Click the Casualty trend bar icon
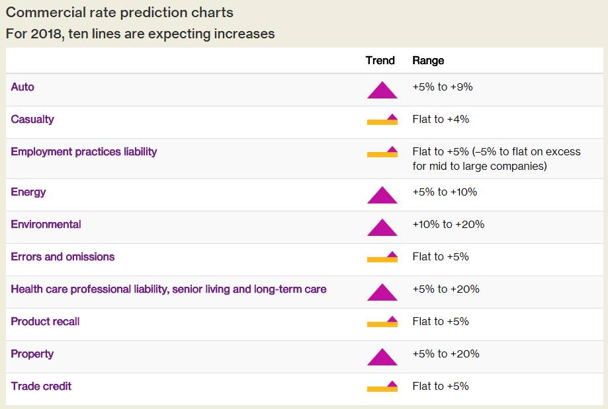The height and width of the screenshot is (409, 608). click(382, 120)
